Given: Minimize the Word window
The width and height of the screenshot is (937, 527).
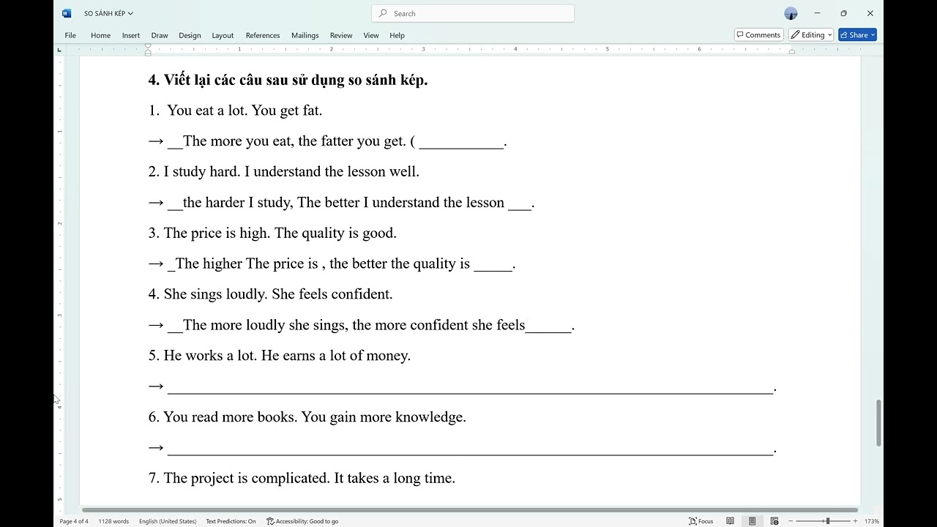Looking at the screenshot, I should point(817,13).
